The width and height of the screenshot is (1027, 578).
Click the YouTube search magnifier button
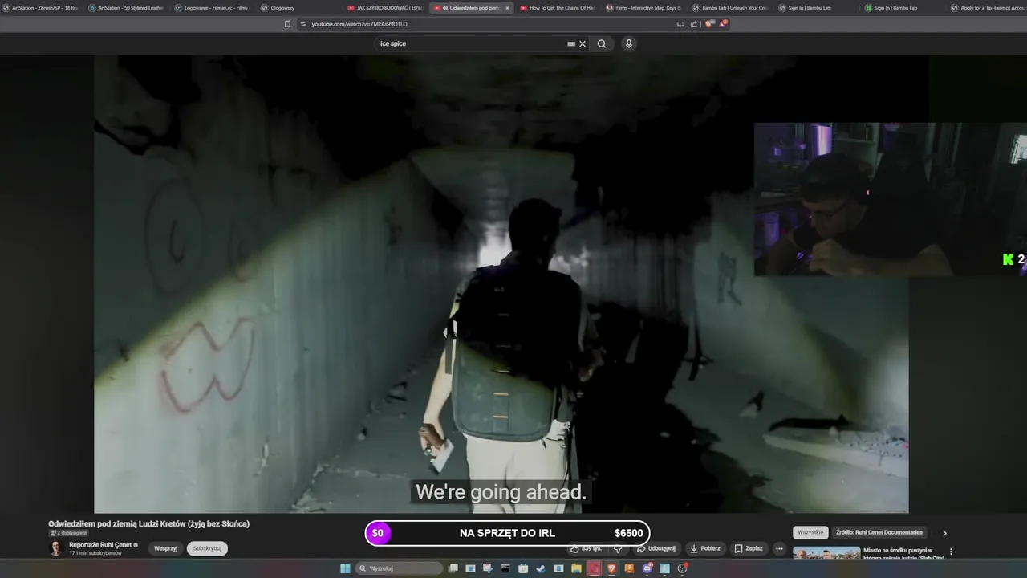coord(602,43)
